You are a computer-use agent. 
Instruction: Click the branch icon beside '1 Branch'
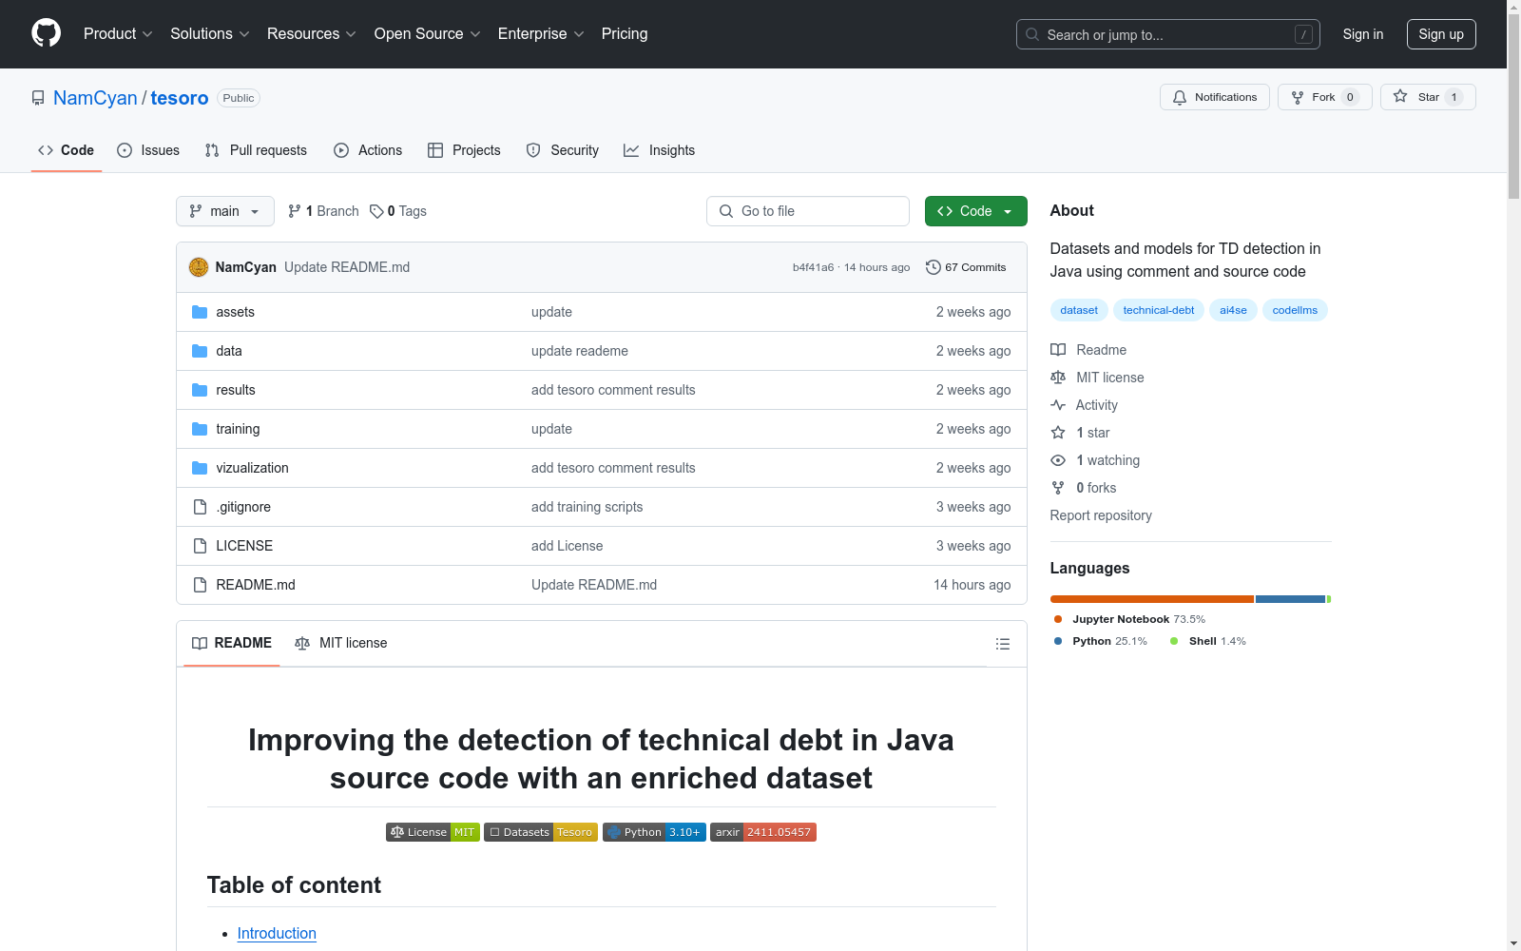click(x=295, y=211)
